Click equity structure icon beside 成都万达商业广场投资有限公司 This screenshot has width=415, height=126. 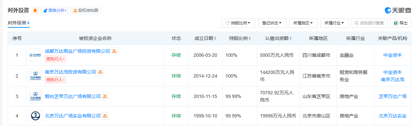[x=114, y=51]
